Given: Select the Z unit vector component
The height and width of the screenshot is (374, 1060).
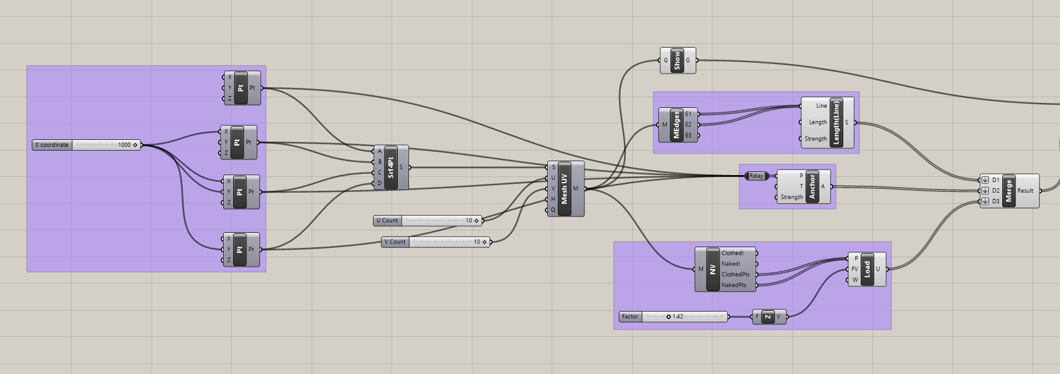Looking at the screenshot, I should 767,317.
